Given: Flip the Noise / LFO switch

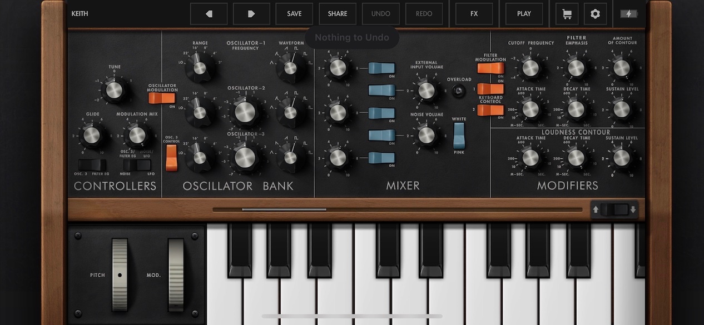Looking at the screenshot, I should (137, 164).
